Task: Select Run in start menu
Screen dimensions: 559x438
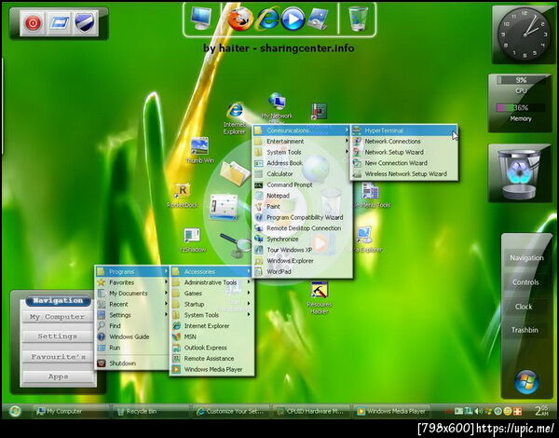Action: 132,348
